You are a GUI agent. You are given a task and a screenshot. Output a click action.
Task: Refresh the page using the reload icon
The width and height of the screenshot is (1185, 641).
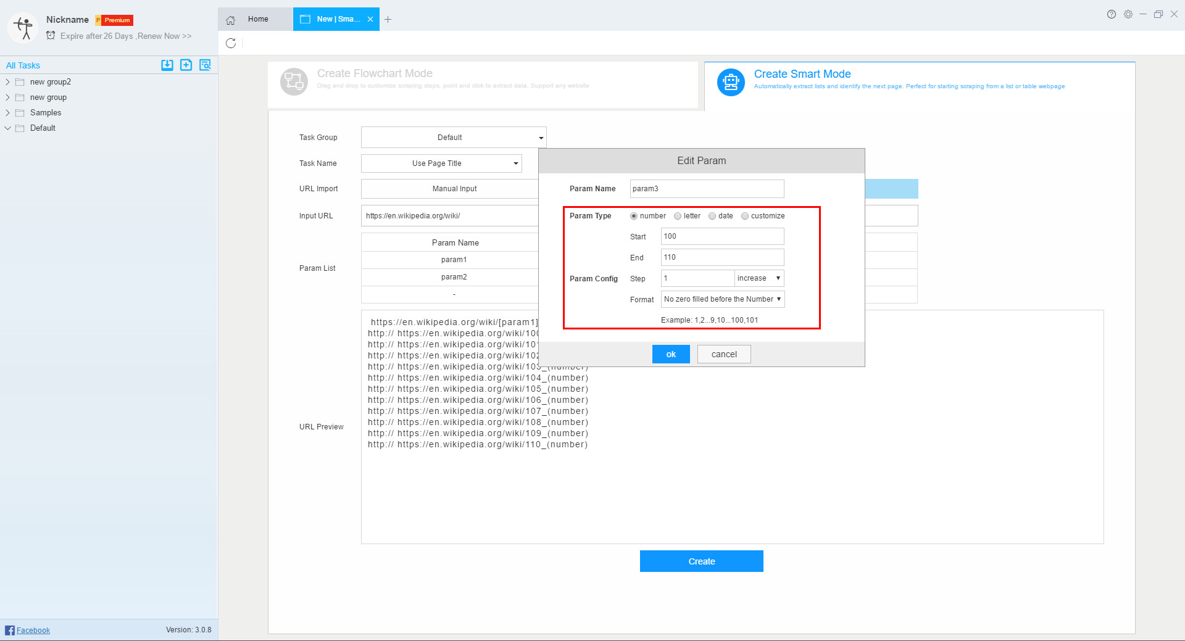tap(231, 43)
